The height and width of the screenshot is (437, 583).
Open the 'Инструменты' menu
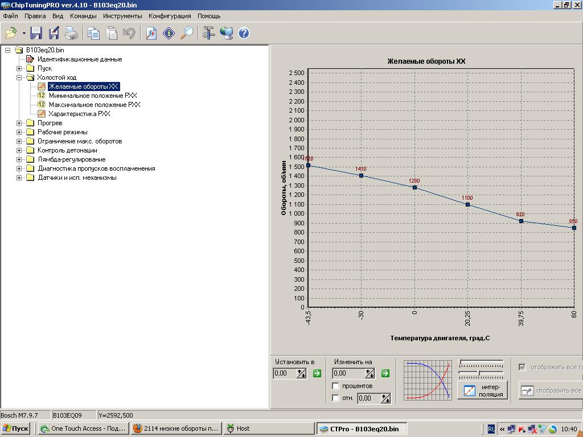(122, 17)
